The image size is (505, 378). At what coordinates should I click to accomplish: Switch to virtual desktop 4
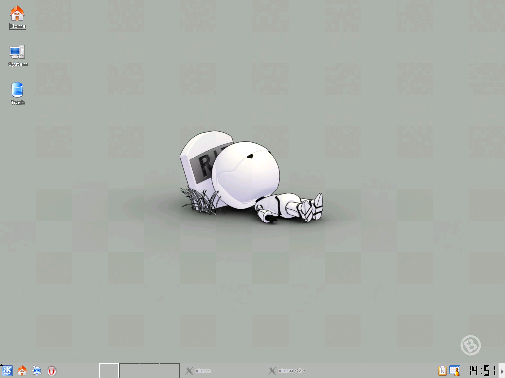click(x=170, y=371)
